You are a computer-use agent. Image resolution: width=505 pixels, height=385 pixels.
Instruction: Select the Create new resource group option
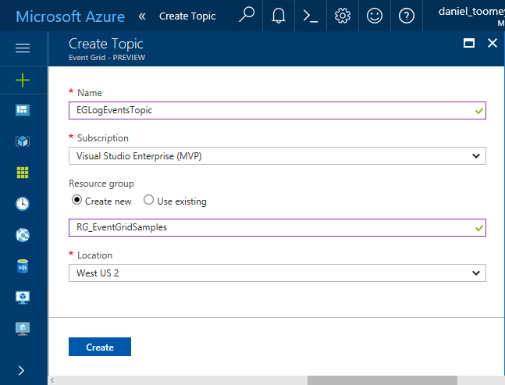76,201
